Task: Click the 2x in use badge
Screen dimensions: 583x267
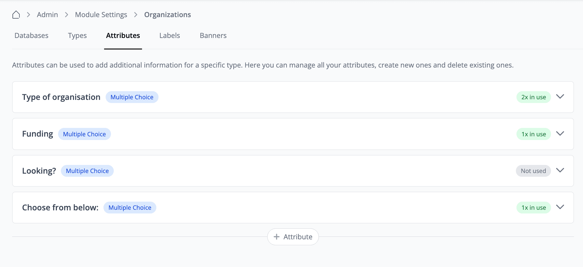Action: [x=533, y=97]
